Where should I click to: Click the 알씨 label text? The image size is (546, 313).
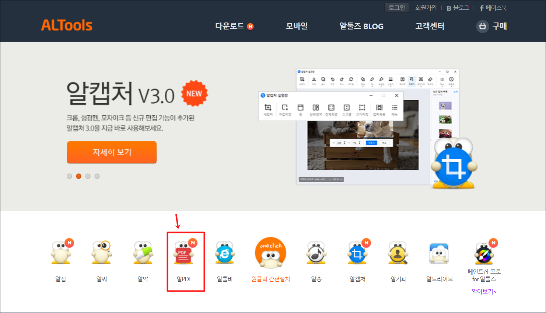(102, 279)
